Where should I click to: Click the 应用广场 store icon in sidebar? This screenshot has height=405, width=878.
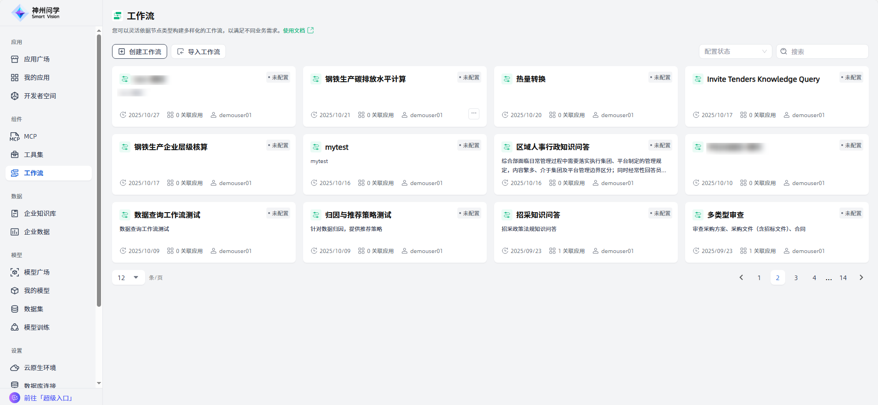[x=15, y=59]
